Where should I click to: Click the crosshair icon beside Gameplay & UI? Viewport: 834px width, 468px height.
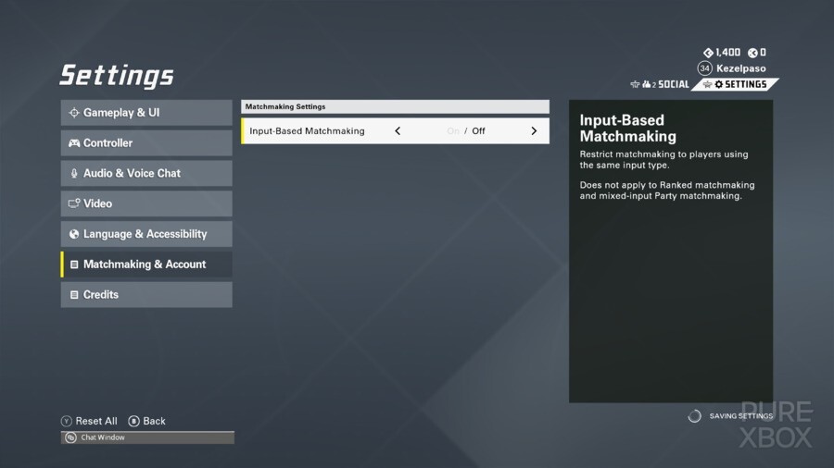(x=74, y=113)
